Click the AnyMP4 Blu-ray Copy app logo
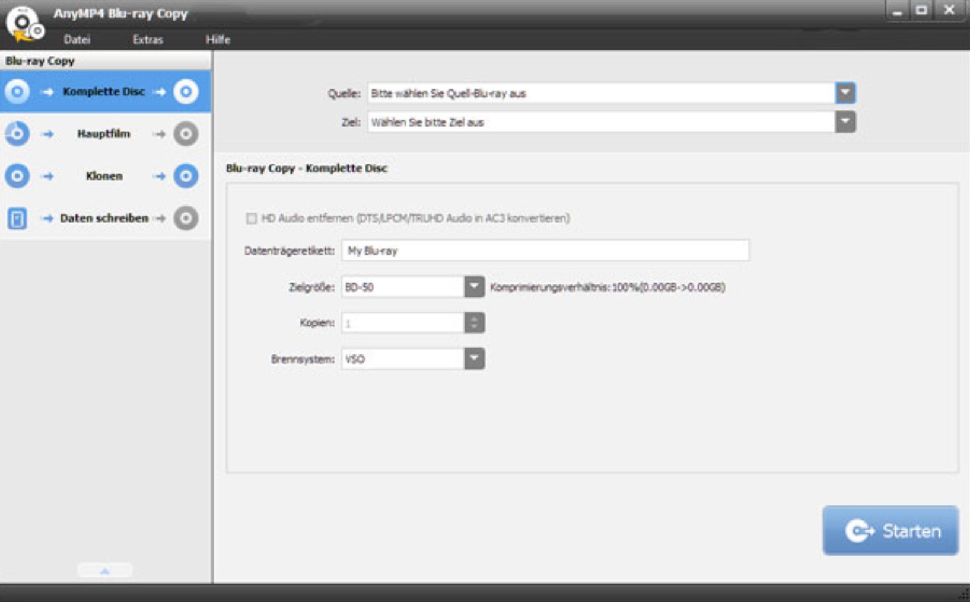Image resolution: width=970 pixels, height=602 pixels. (x=24, y=25)
